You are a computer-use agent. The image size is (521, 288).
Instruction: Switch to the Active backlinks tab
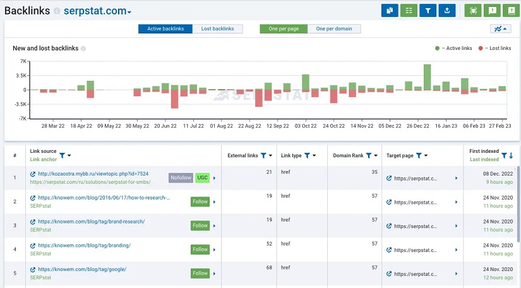coord(165,28)
